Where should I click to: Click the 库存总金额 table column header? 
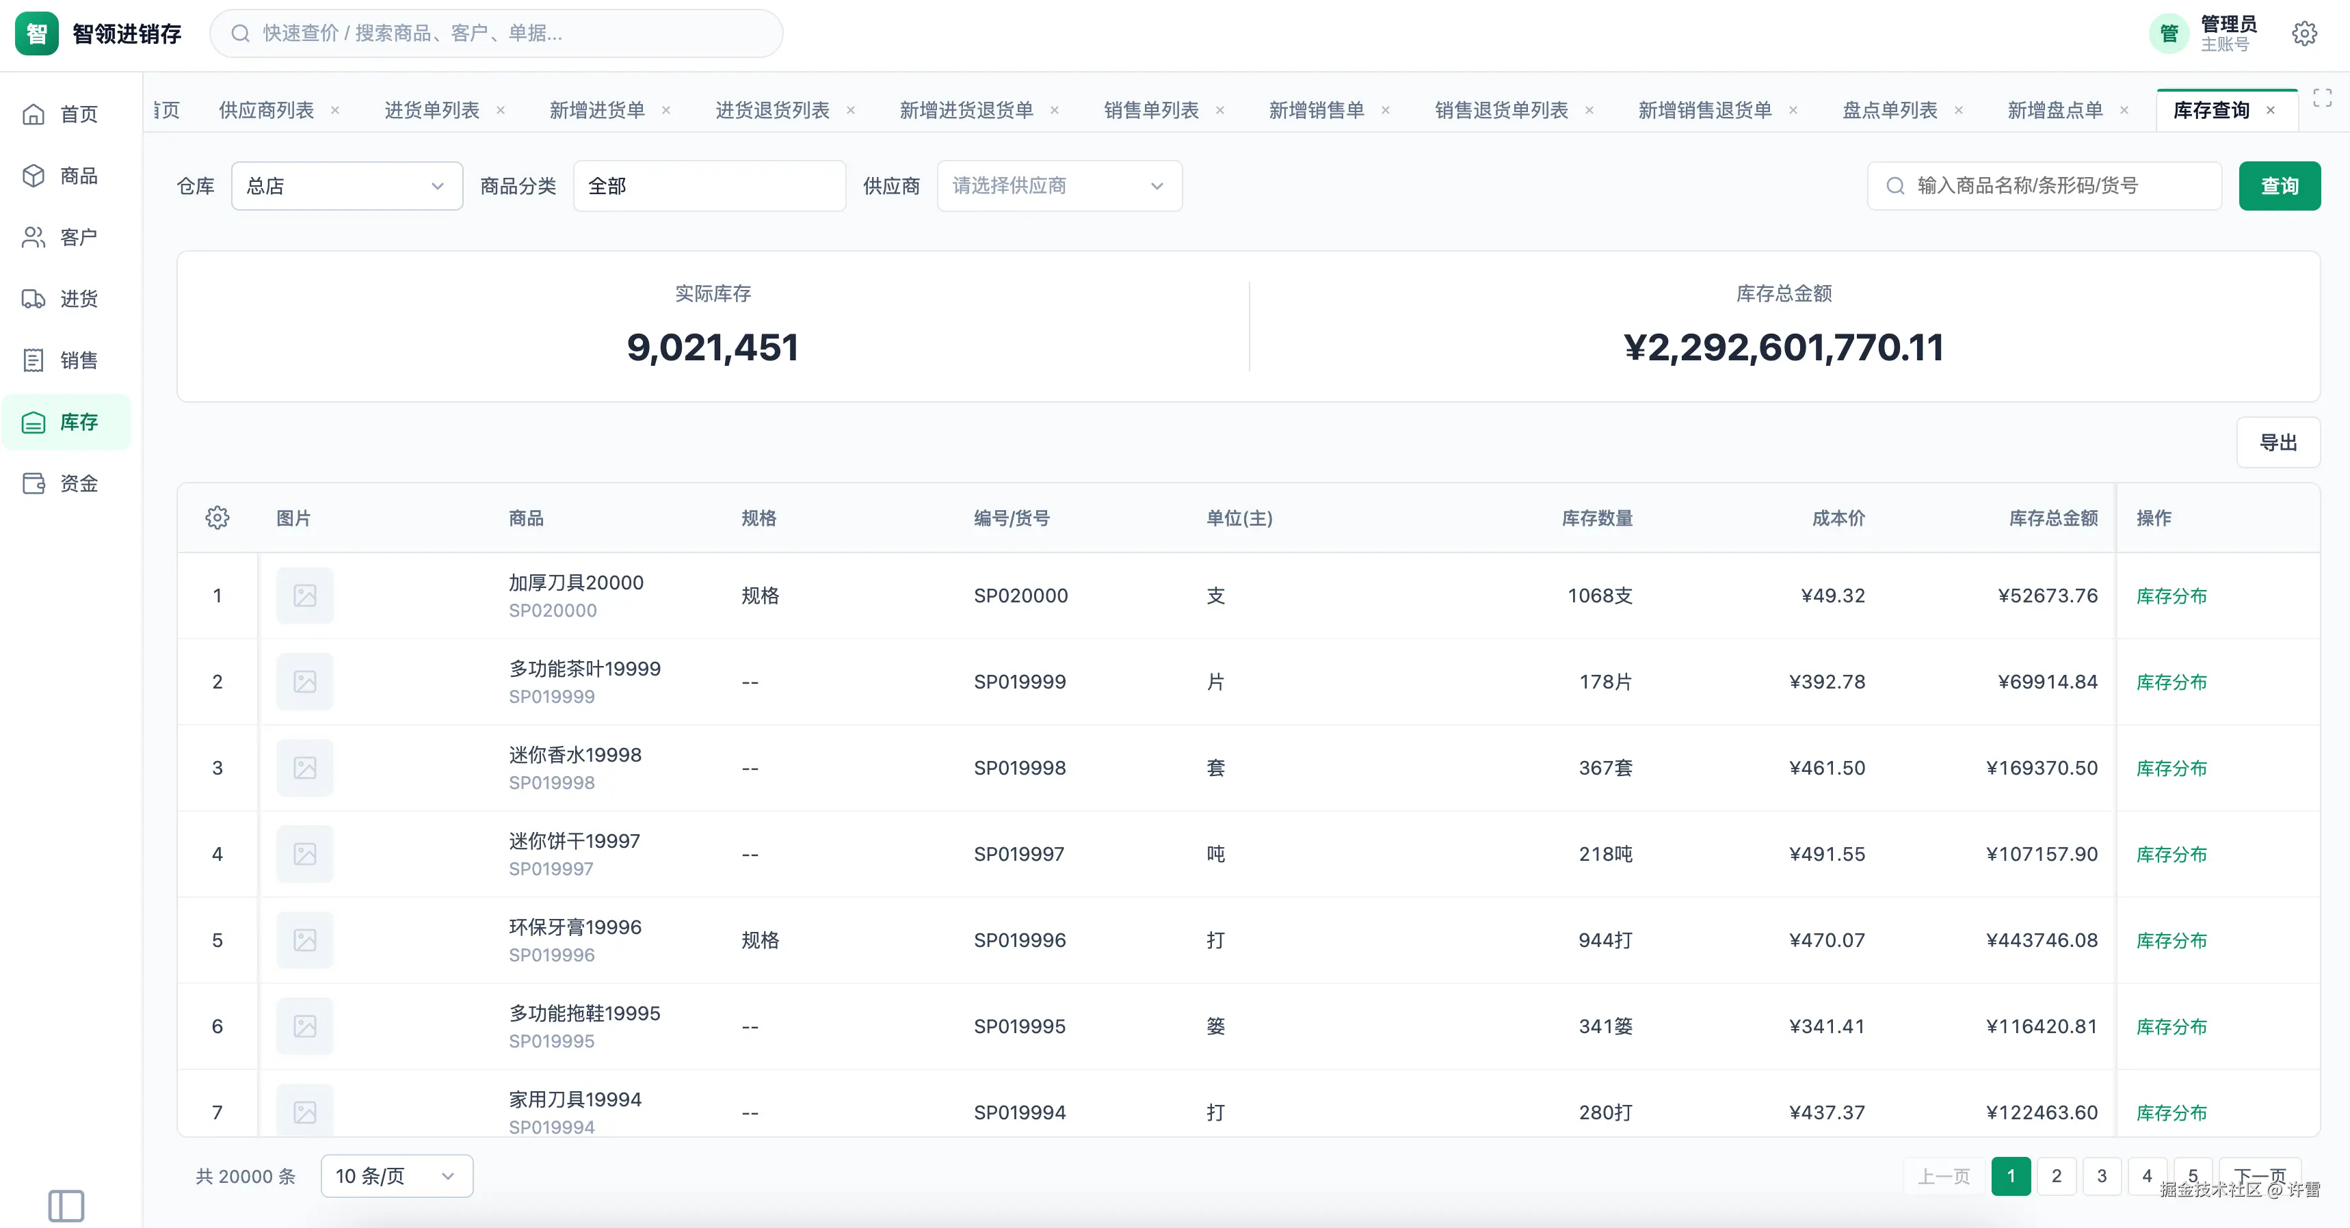[x=2053, y=518]
